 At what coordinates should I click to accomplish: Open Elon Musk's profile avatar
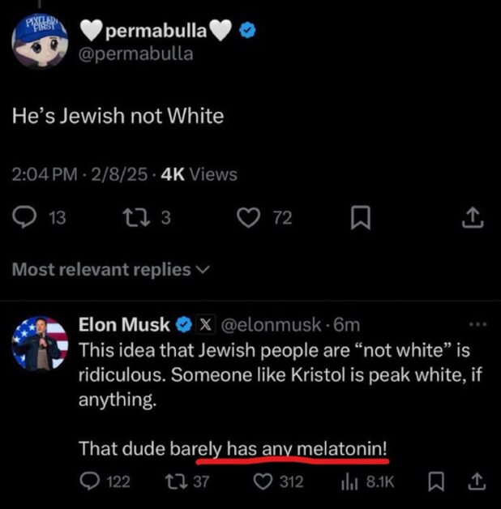[x=40, y=344]
